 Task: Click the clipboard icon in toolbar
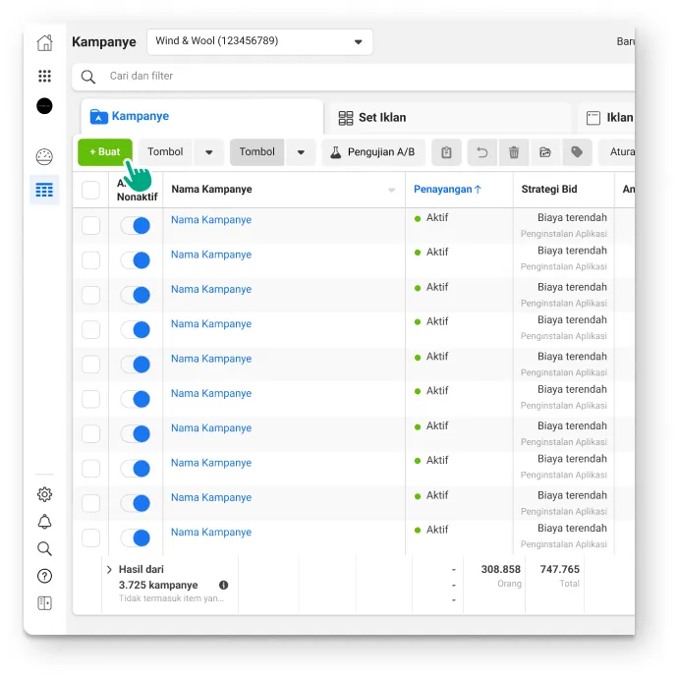pyautogui.click(x=446, y=152)
